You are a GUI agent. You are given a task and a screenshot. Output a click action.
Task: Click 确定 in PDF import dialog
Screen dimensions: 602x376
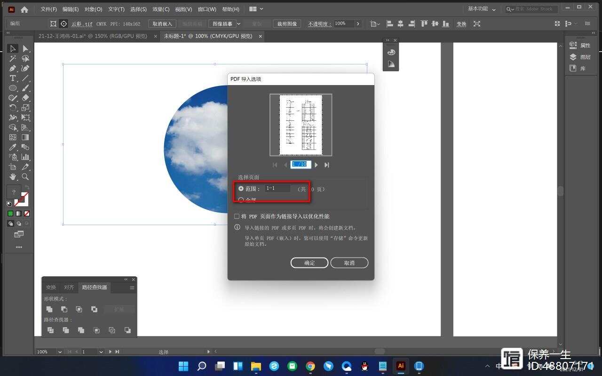pyautogui.click(x=309, y=263)
